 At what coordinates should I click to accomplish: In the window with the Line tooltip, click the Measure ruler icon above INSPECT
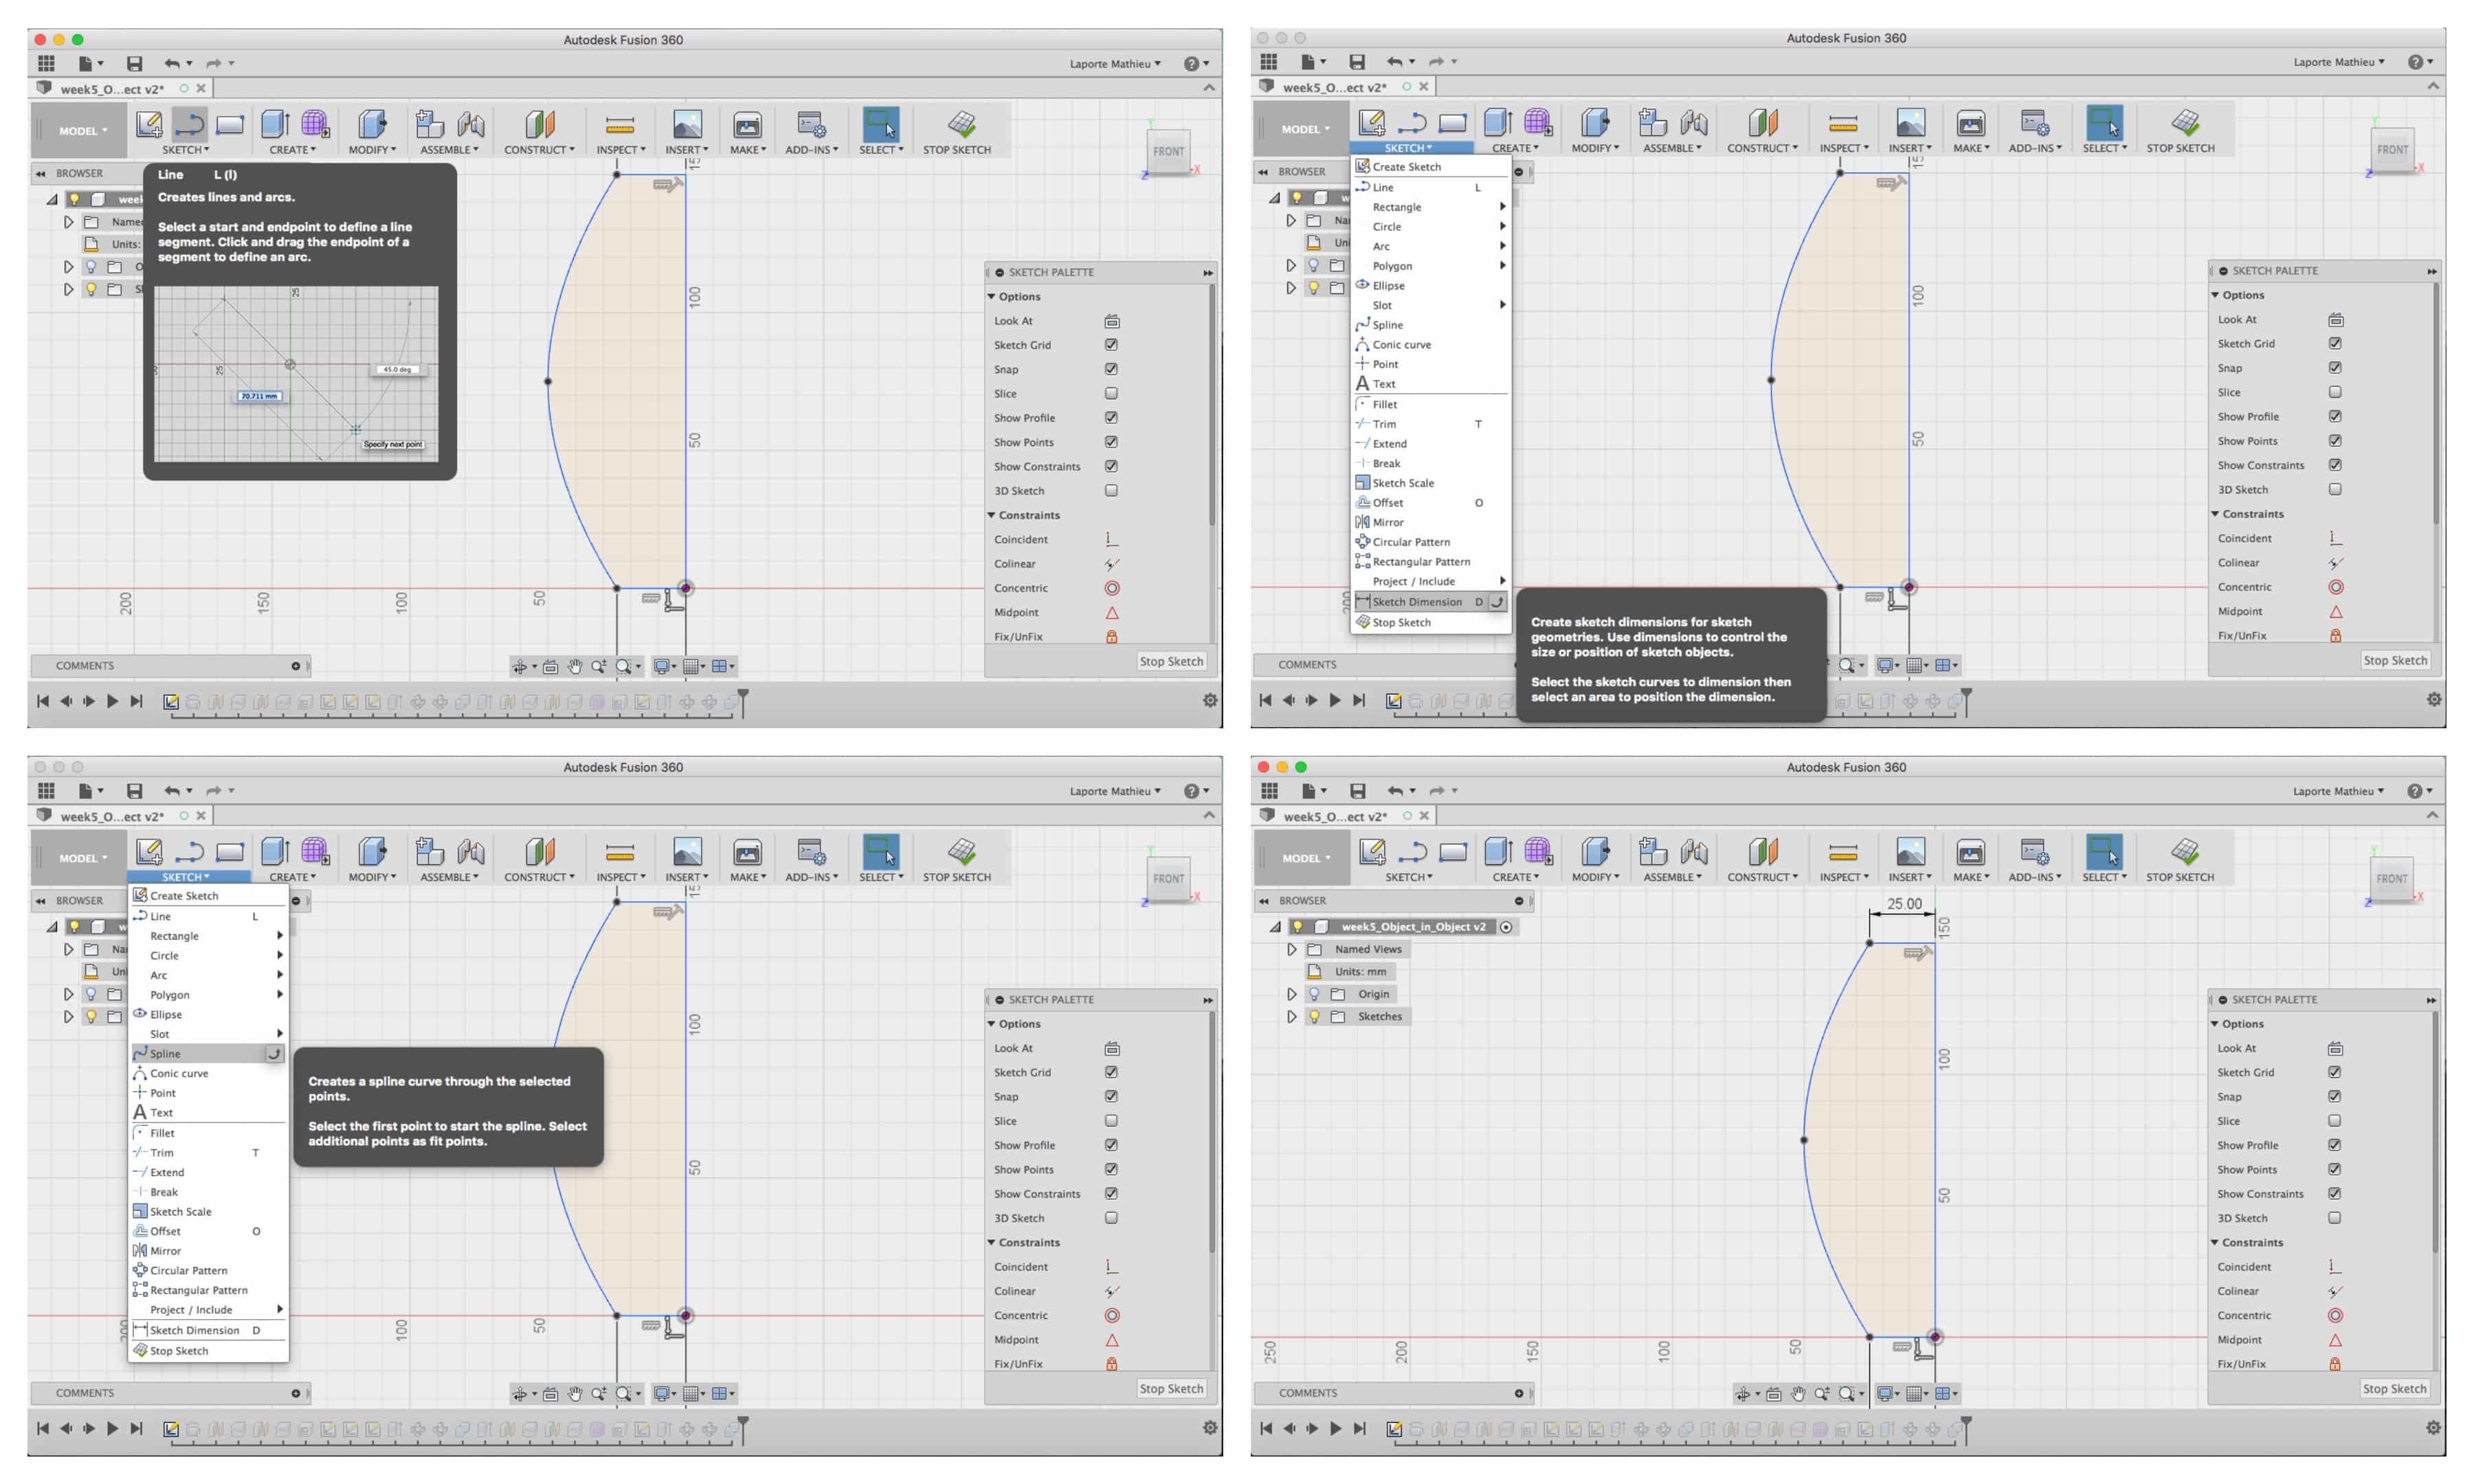pyautogui.click(x=619, y=125)
